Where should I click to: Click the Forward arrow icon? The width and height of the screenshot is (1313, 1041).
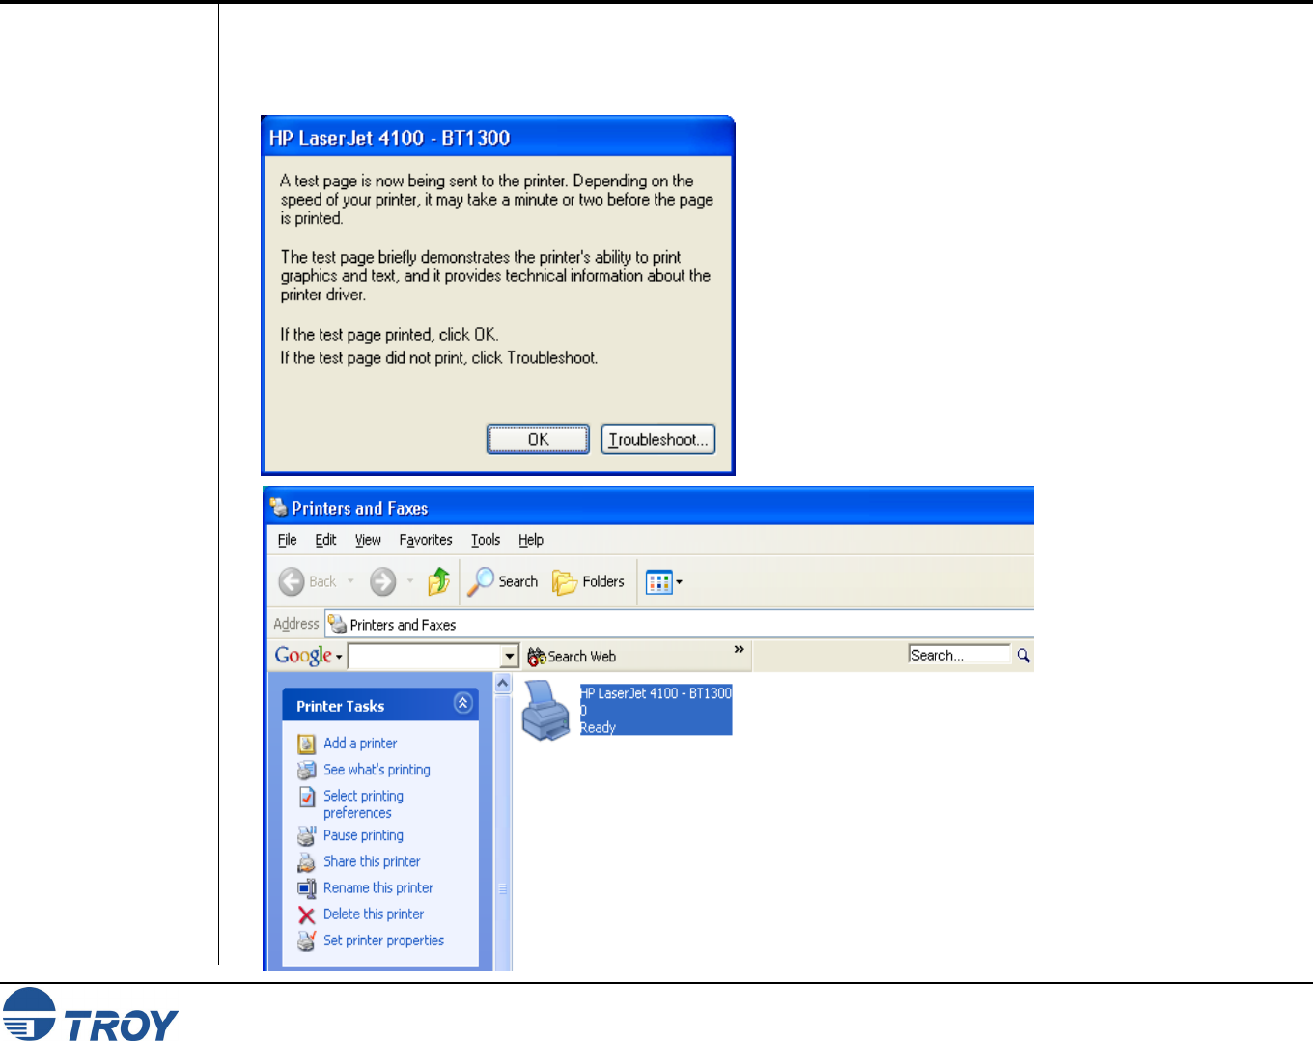point(383,581)
